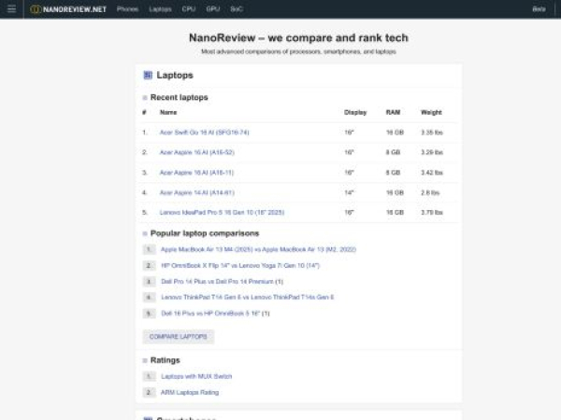Open the hamburger menu icon
Viewport: 561px width, 420px height.
coord(11,9)
